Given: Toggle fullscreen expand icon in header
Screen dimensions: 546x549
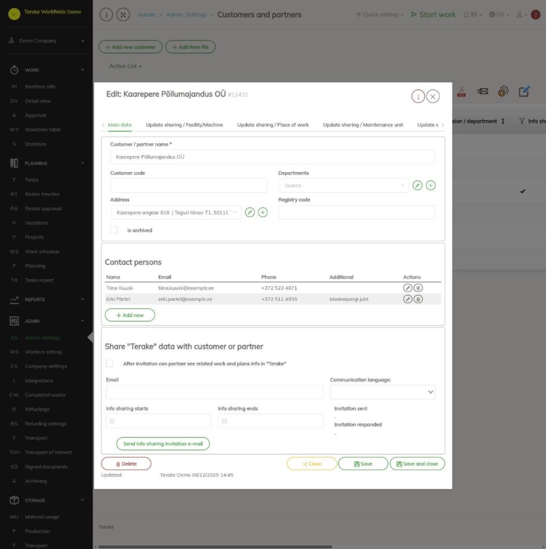Looking at the screenshot, I should [123, 14].
